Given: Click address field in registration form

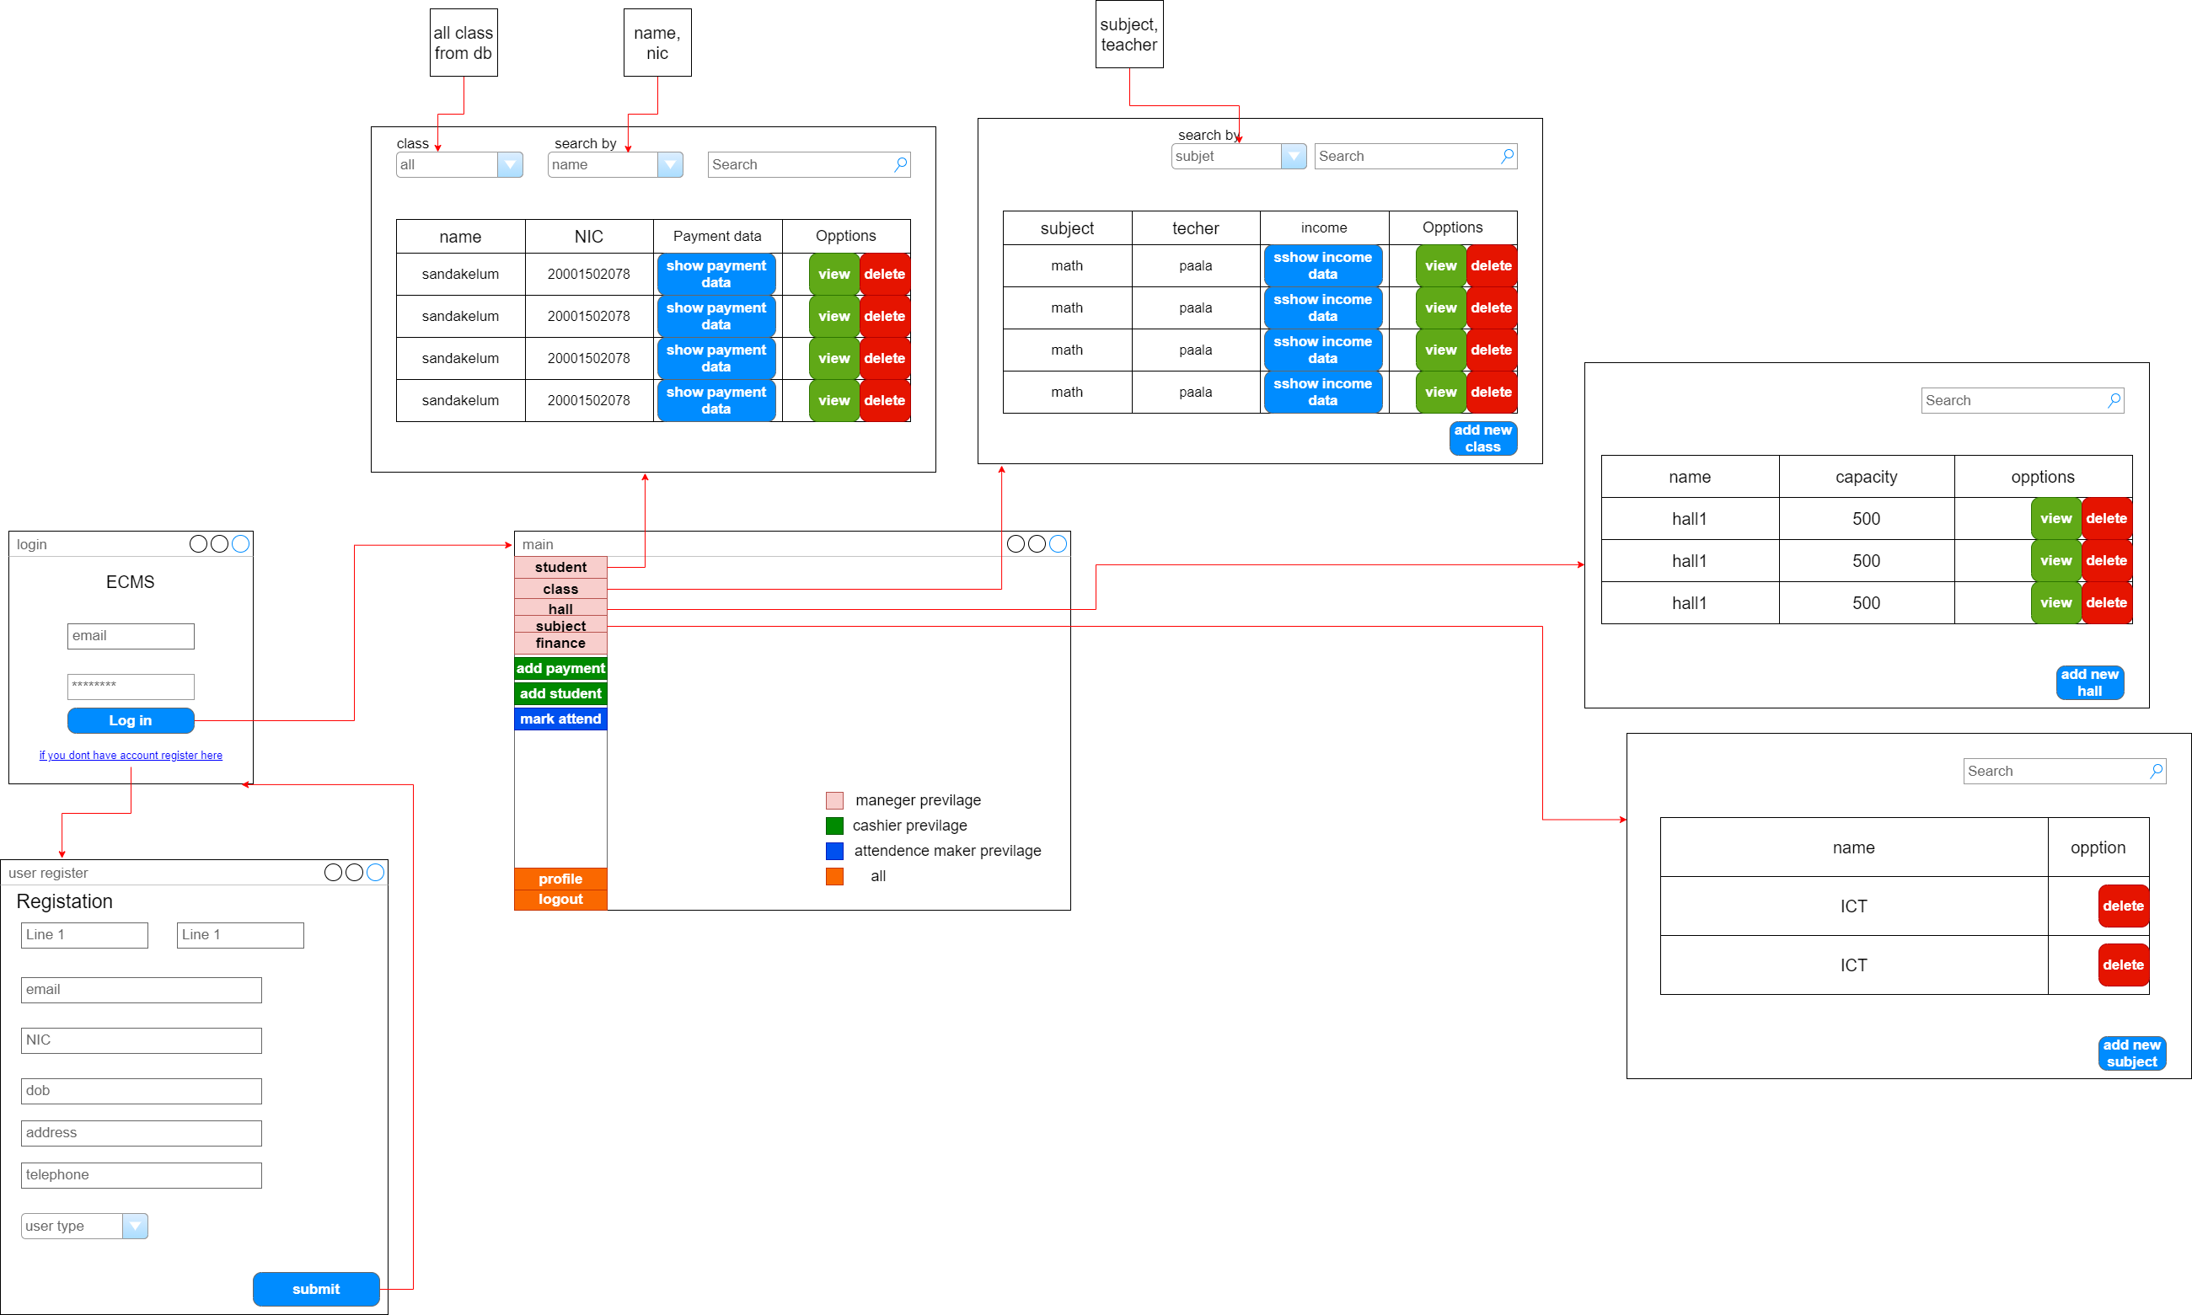Looking at the screenshot, I should (141, 1133).
